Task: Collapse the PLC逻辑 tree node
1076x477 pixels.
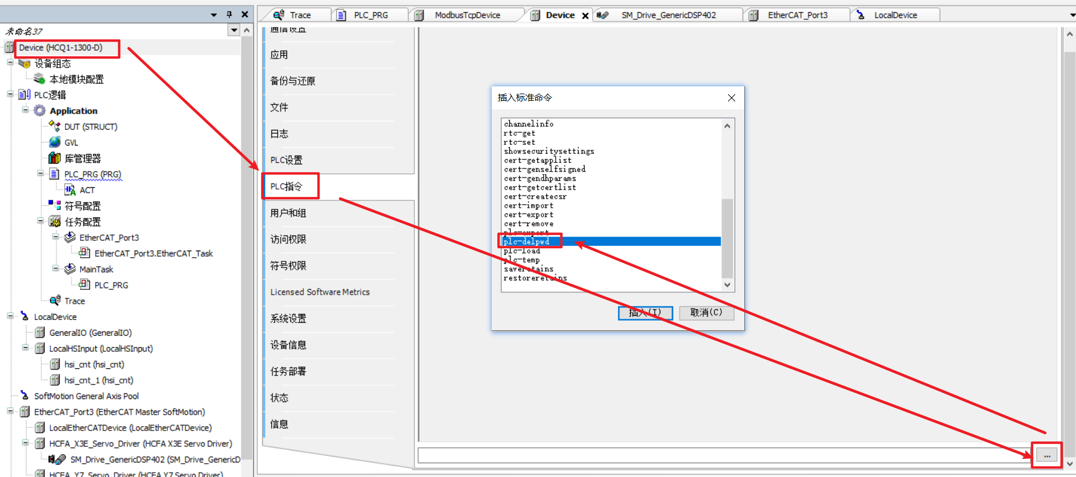Action: 10,94
